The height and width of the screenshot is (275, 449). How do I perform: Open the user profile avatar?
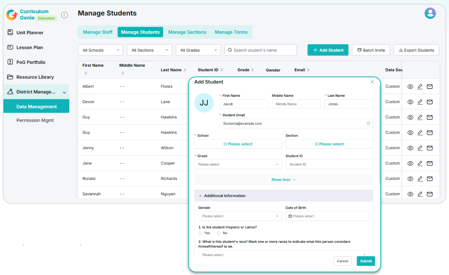click(x=430, y=13)
